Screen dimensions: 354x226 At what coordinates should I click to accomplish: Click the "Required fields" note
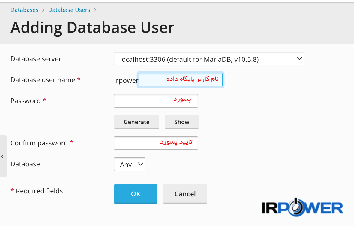[39, 191]
